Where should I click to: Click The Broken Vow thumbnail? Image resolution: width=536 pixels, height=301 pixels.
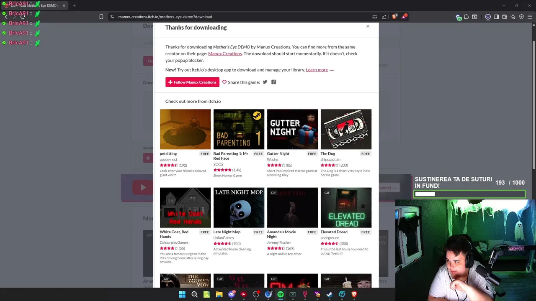point(185,280)
